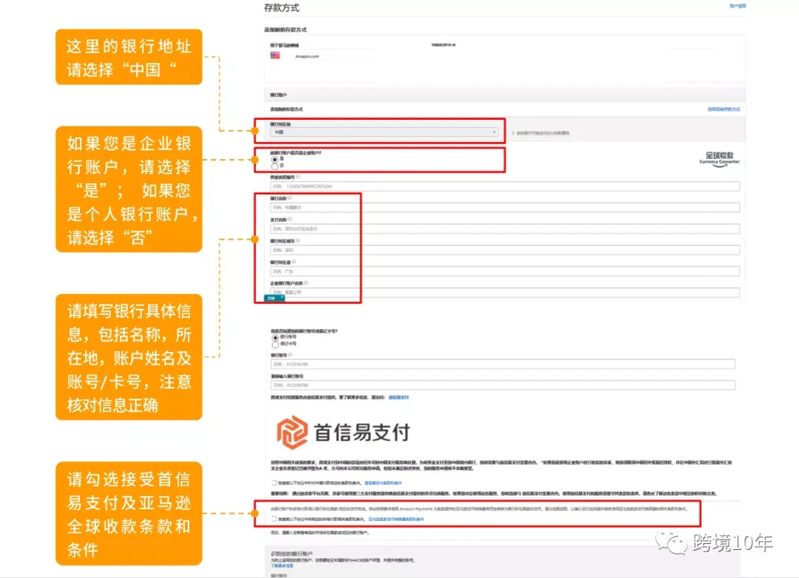This screenshot has width=799, height=578.
Task: Open the Amazon currency converter terms link
Action: tap(396, 519)
